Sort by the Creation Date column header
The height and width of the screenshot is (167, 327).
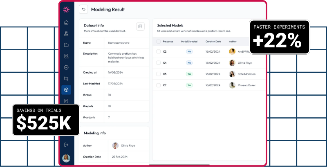point(213,42)
